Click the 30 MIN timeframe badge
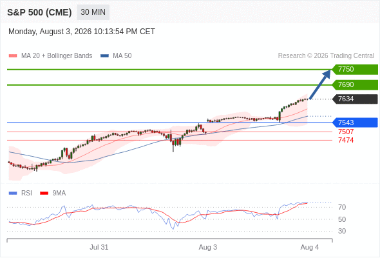Screen dimensions: 380x258 pos(93,12)
